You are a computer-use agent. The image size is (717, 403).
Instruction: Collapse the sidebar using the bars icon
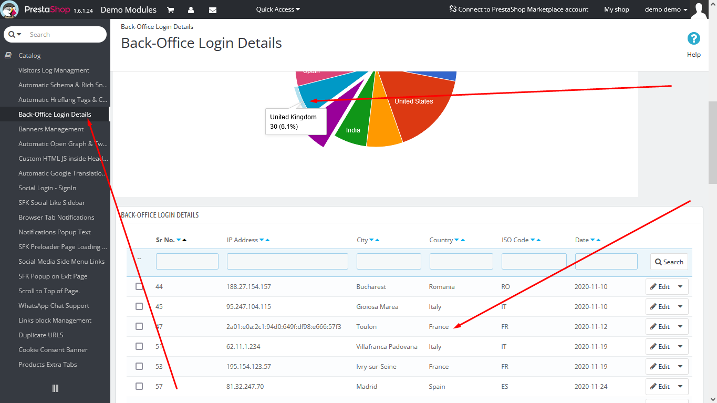(x=55, y=388)
